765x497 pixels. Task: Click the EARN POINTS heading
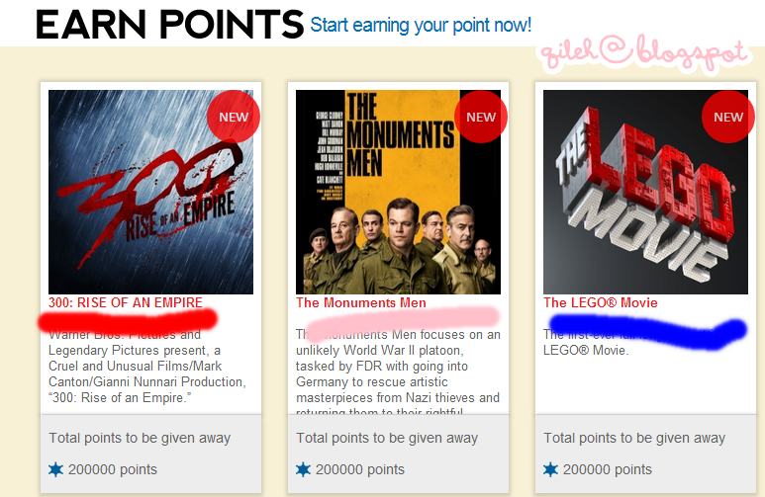[170, 25]
